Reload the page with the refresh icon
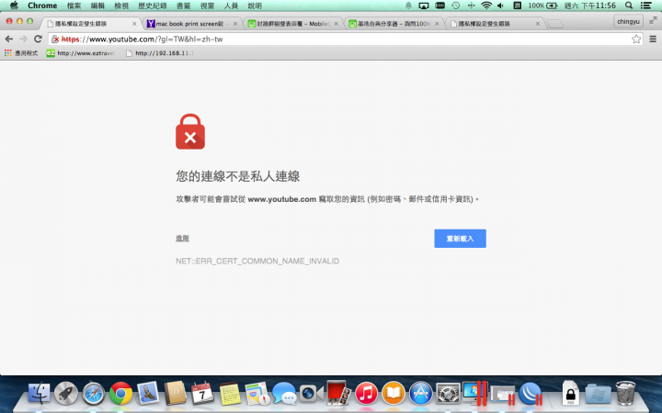 click(x=38, y=39)
